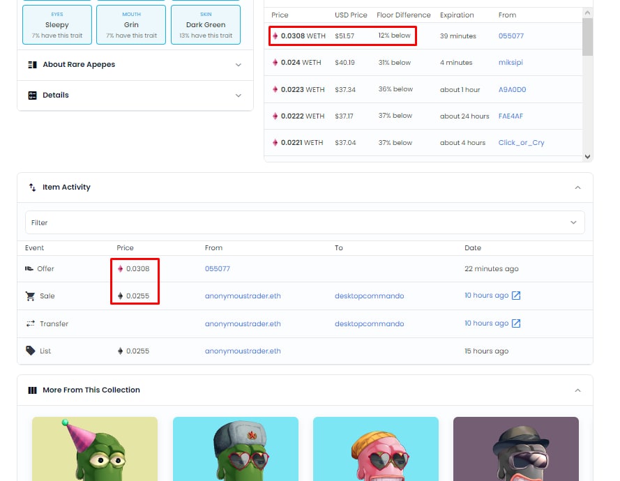The width and height of the screenshot is (620, 481).
Task: Click the Item Activity arrows icon
Action: (32, 188)
